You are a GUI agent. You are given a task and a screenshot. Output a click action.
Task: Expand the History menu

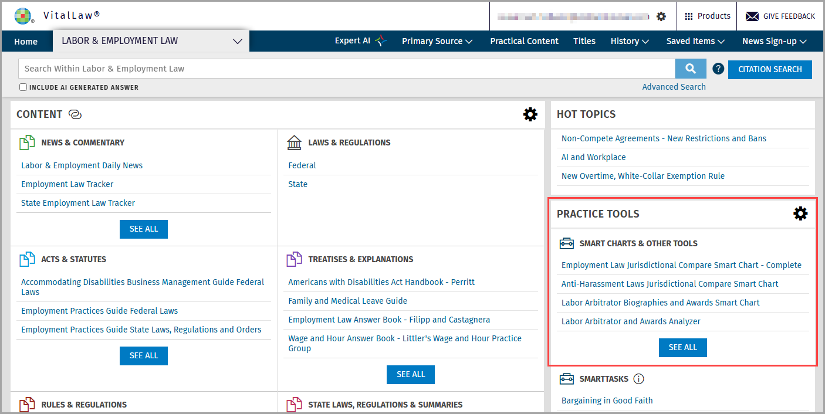630,41
